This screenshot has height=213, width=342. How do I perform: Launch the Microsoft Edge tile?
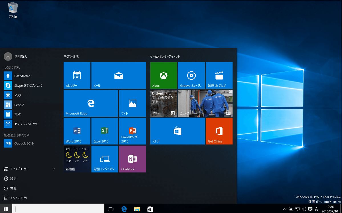(91, 103)
